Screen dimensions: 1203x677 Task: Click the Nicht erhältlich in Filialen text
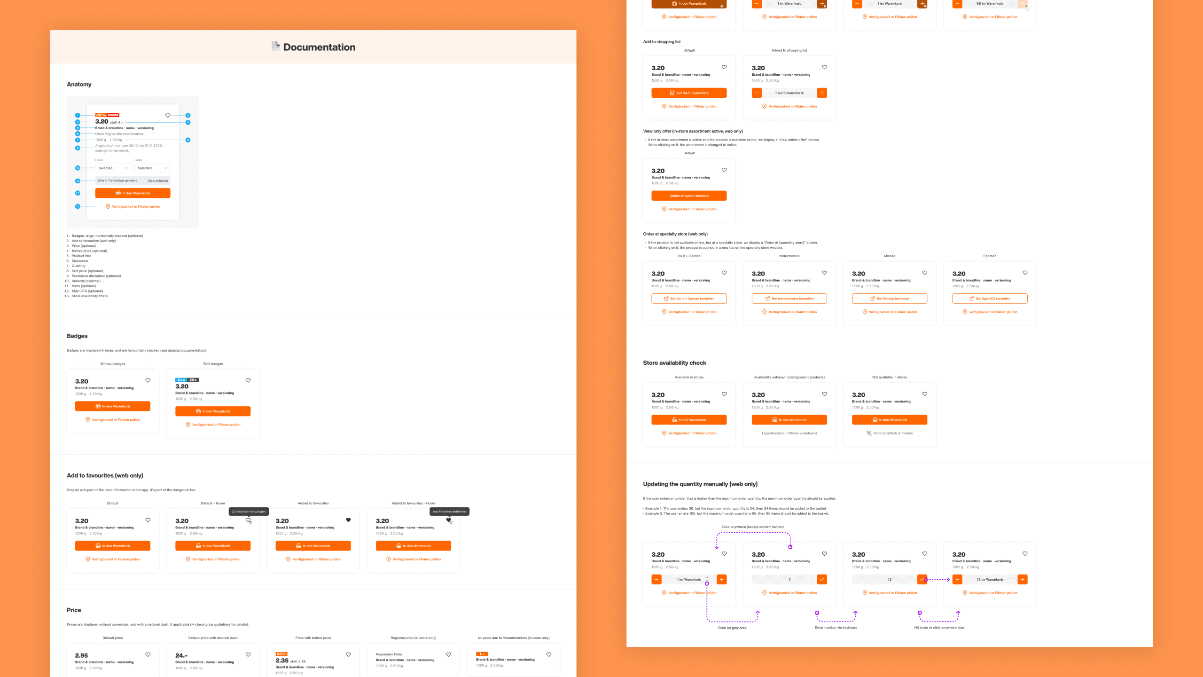[x=892, y=433]
